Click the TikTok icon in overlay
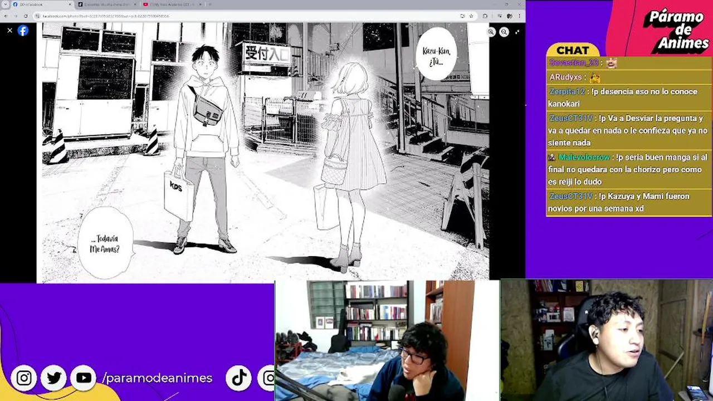Viewport: 713px width, 401px height. [x=239, y=378]
